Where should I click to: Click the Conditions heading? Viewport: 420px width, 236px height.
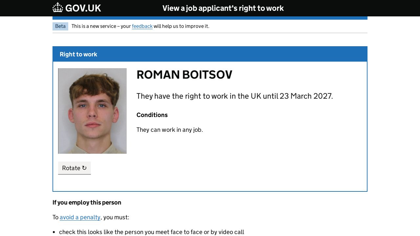tap(152, 115)
